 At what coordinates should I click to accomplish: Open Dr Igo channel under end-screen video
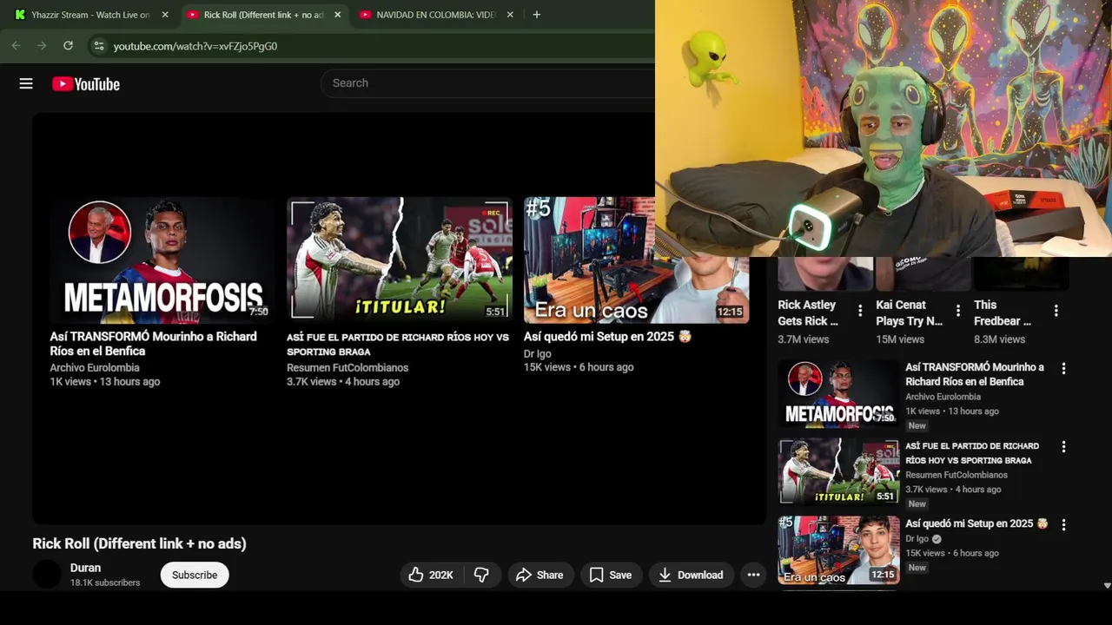pyautogui.click(x=537, y=353)
